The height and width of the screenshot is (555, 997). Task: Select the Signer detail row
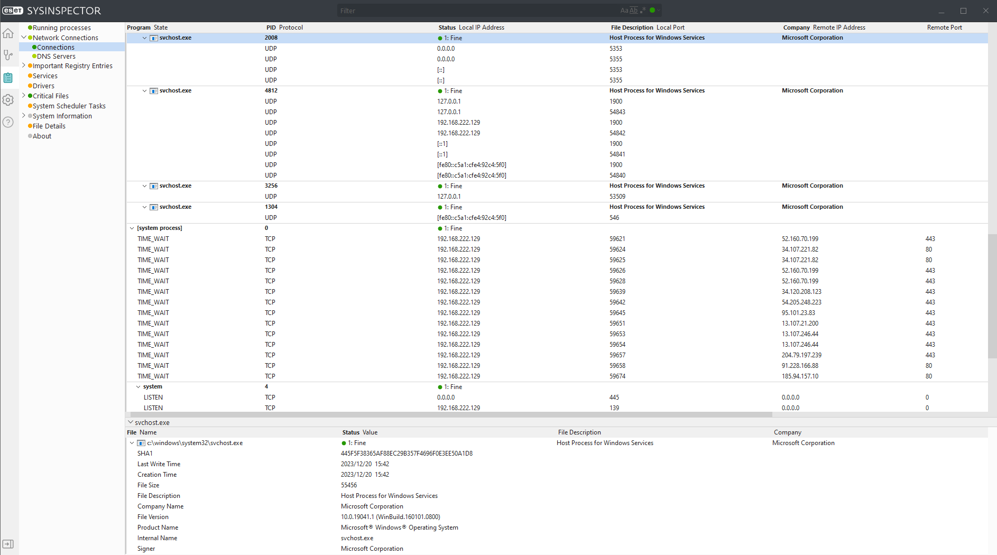pyautogui.click(x=557, y=549)
